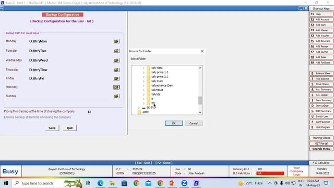Open GST Portal button
334x188 pixels.
click(x=321, y=144)
